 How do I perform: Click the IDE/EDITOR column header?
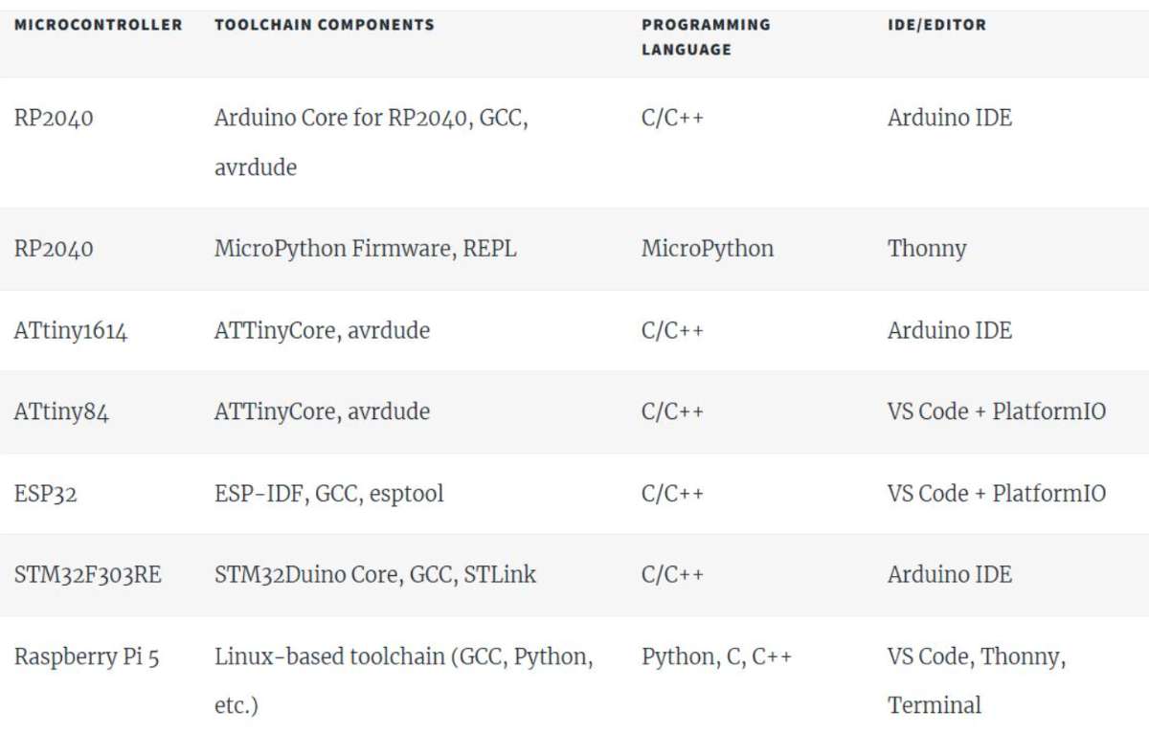935,25
